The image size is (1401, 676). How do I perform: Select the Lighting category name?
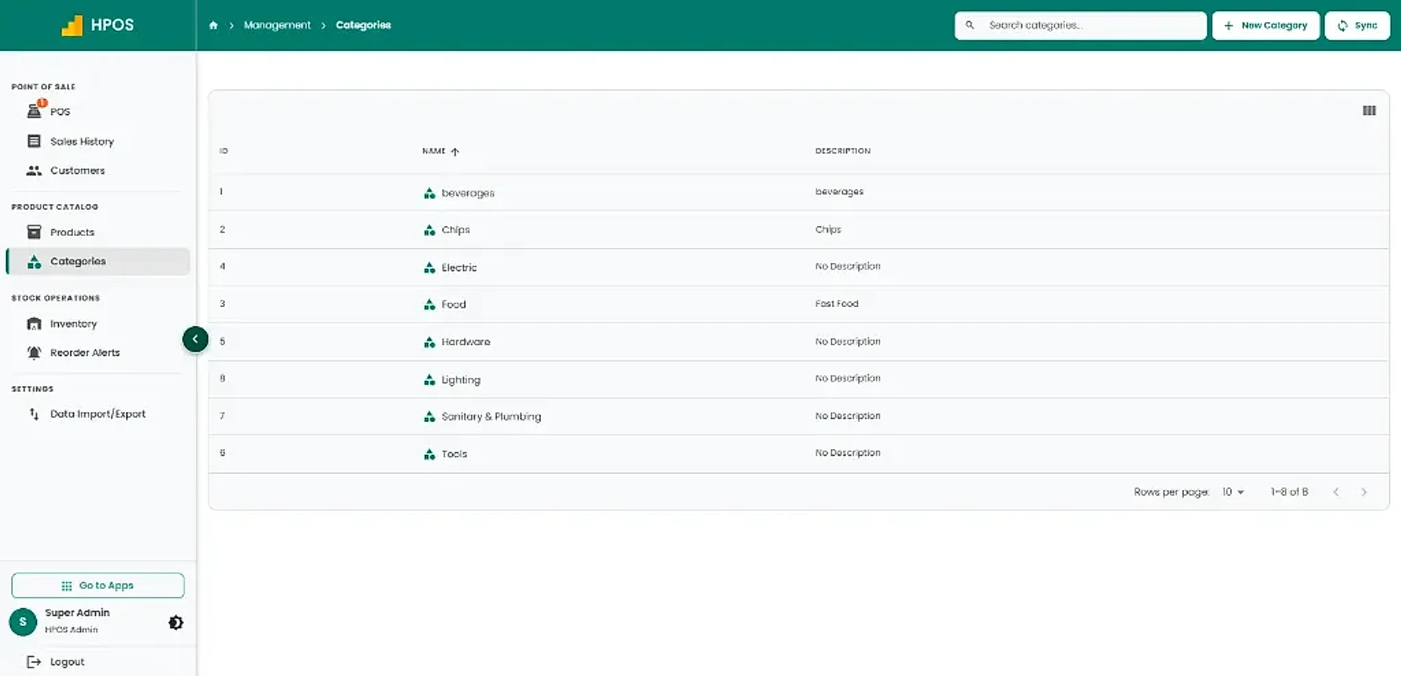pos(461,380)
